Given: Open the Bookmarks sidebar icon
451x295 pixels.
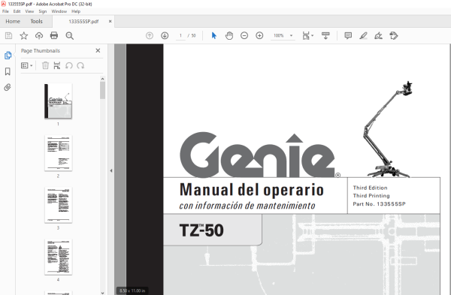Looking at the screenshot, I should [x=8, y=71].
